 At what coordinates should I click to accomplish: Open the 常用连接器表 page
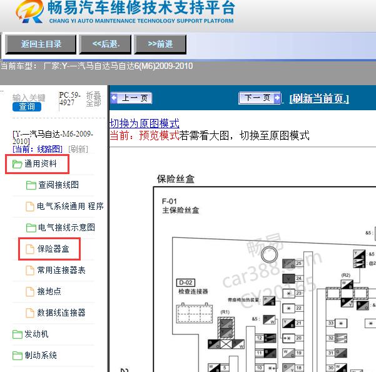61,271
